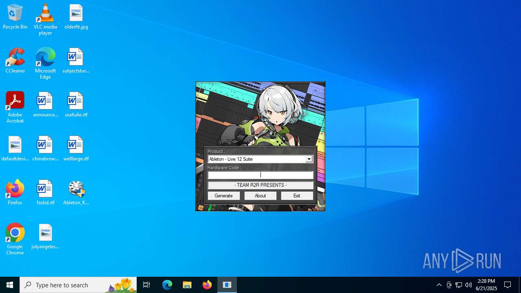Launch Edge from the taskbar
Screen dimensions: 521x293
click(x=167, y=285)
